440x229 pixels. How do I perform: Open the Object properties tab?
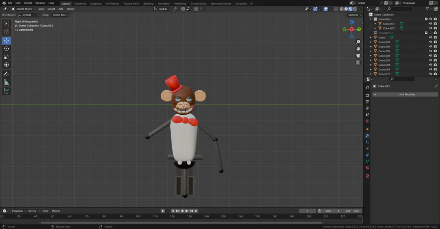coord(367,129)
